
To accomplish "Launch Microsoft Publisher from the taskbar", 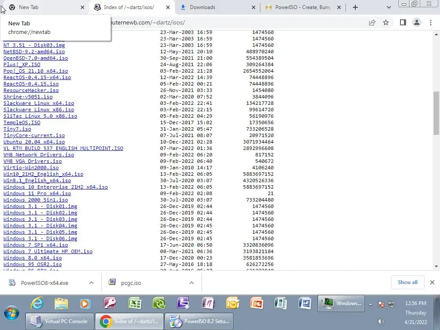I will pos(281,303).
